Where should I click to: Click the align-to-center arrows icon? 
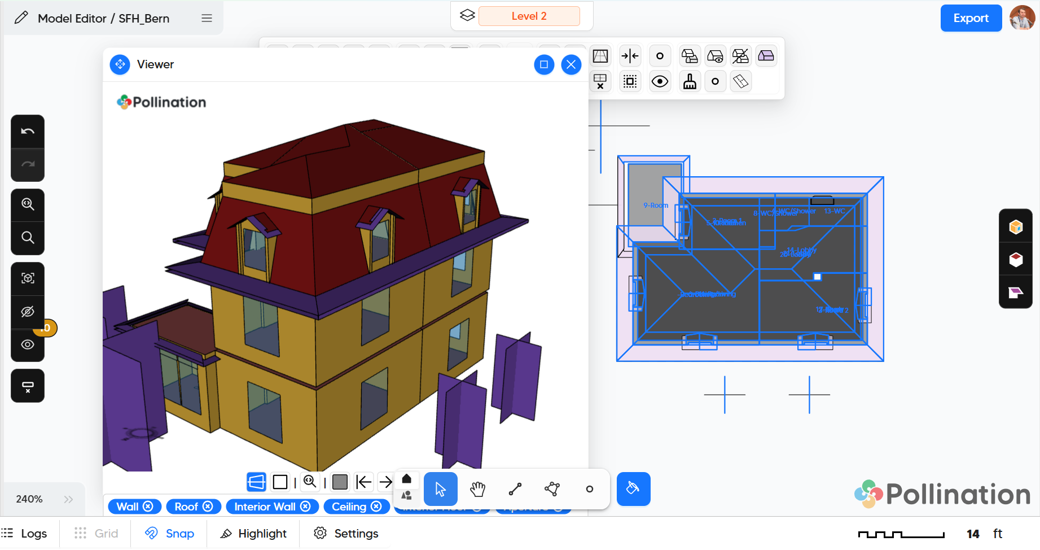click(x=630, y=56)
